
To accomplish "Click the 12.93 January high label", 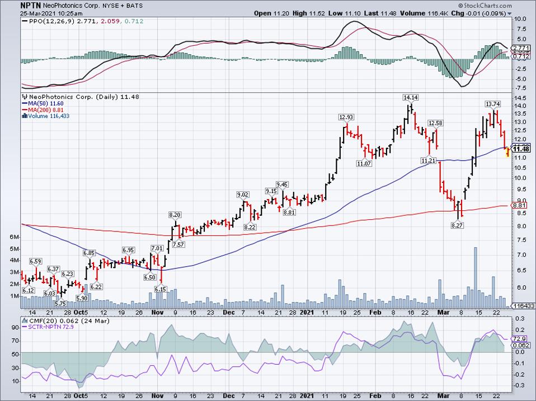I will point(346,117).
